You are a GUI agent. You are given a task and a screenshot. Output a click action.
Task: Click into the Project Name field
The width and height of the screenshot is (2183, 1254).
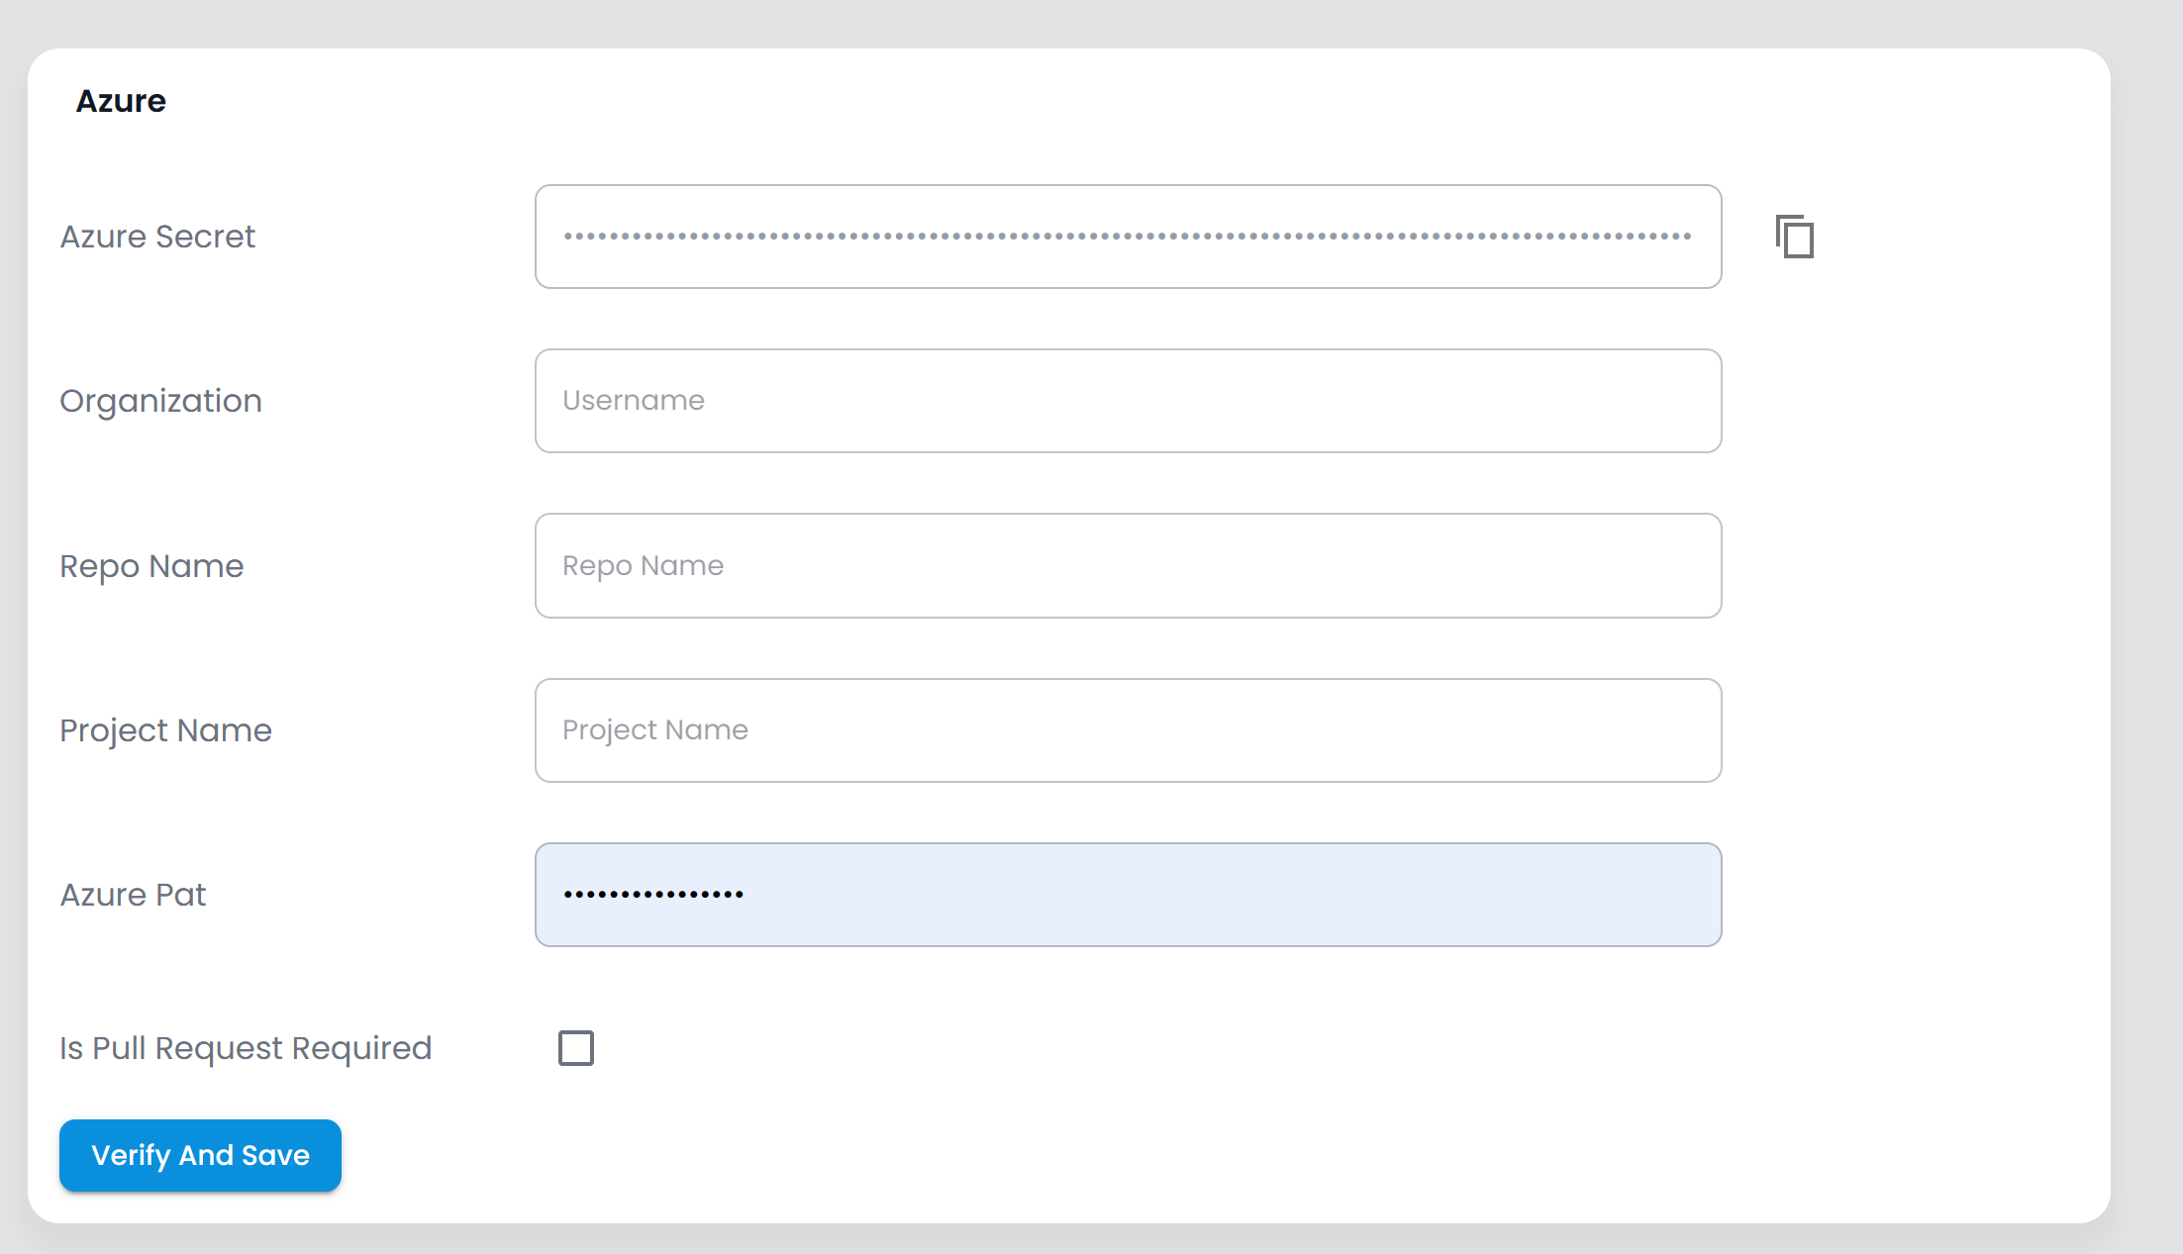(1128, 730)
